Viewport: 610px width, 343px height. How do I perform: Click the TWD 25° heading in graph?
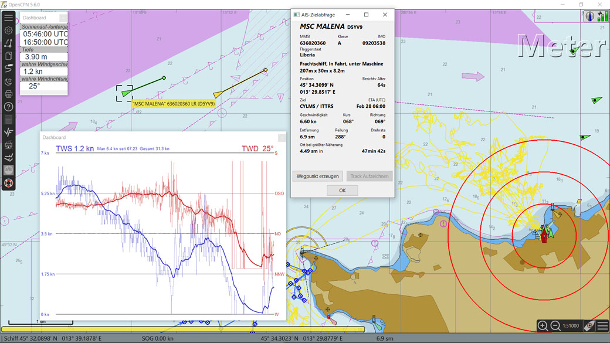point(257,148)
